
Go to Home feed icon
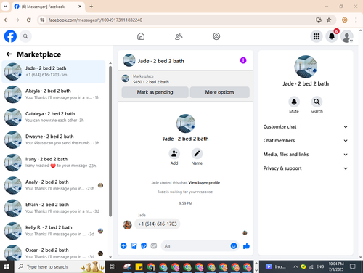[x=141, y=36]
